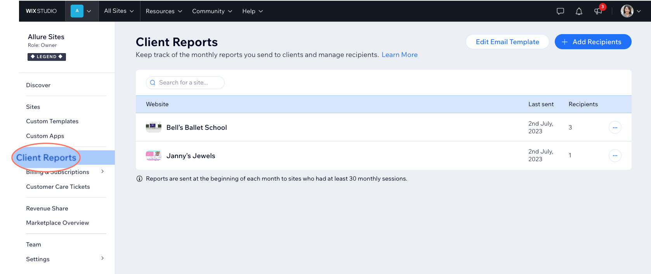This screenshot has width=651, height=274.
Task: Click the Janny's Jewels thumbnail
Action: (154, 155)
